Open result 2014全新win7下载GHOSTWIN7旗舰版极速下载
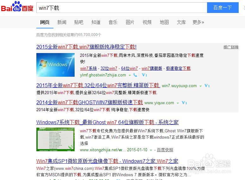The height and width of the screenshot is (180, 245). [89, 102]
